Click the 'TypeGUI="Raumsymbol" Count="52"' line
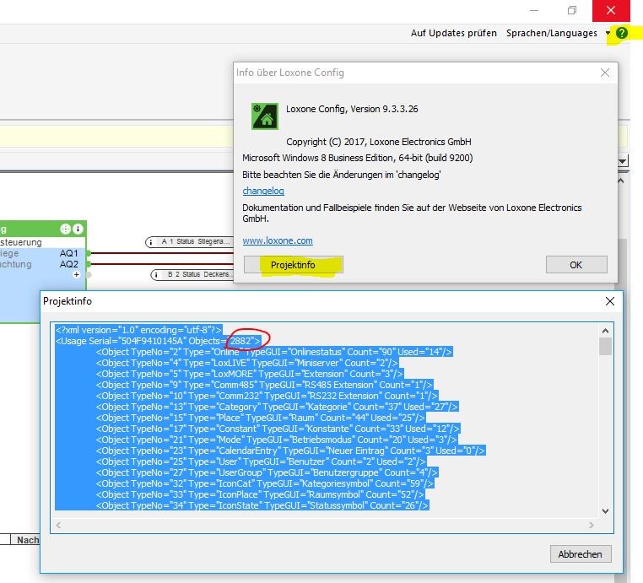Screen dimensions: 643x583 [x=260, y=495]
